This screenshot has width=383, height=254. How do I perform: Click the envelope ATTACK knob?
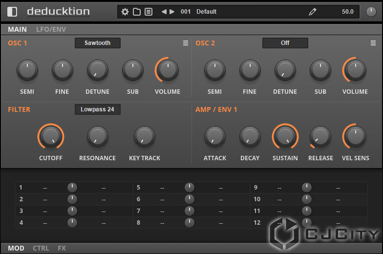pyautogui.click(x=215, y=137)
